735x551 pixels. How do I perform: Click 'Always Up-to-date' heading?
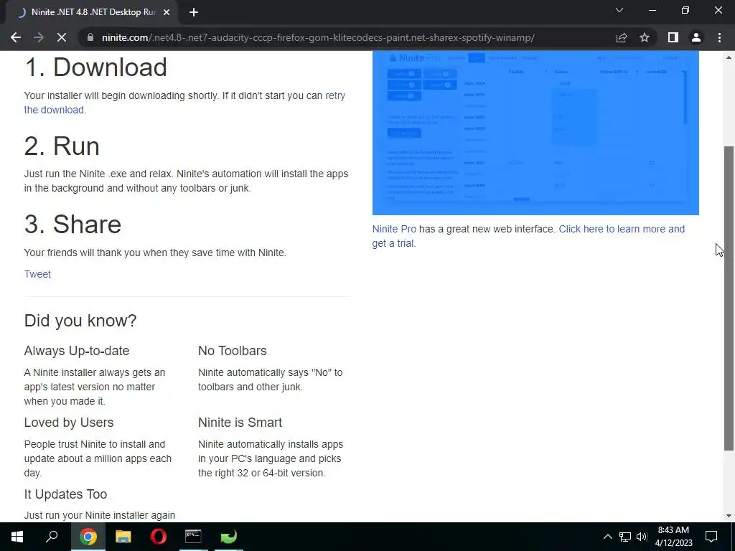coord(76,351)
